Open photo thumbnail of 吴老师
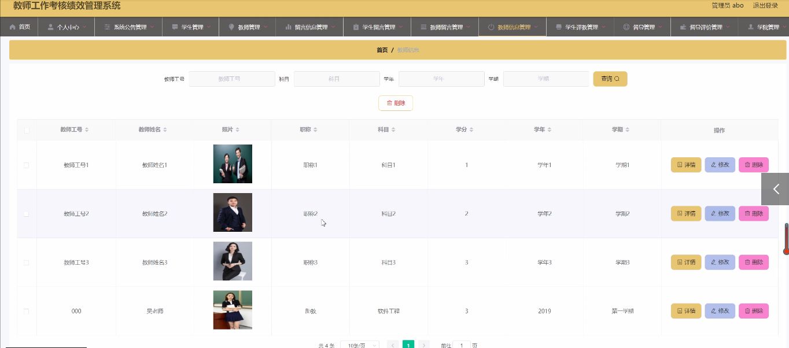 tap(233, 310)
